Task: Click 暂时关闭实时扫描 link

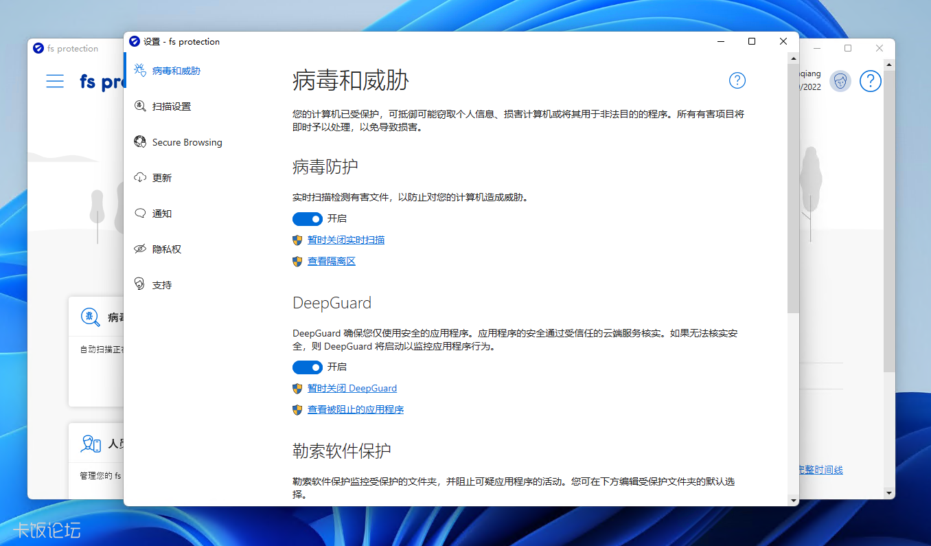Action: click(345, 240)
